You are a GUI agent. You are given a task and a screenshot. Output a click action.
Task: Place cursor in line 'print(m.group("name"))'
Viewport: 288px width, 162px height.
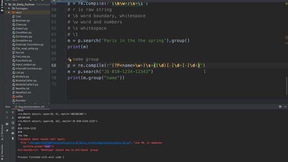96,78
